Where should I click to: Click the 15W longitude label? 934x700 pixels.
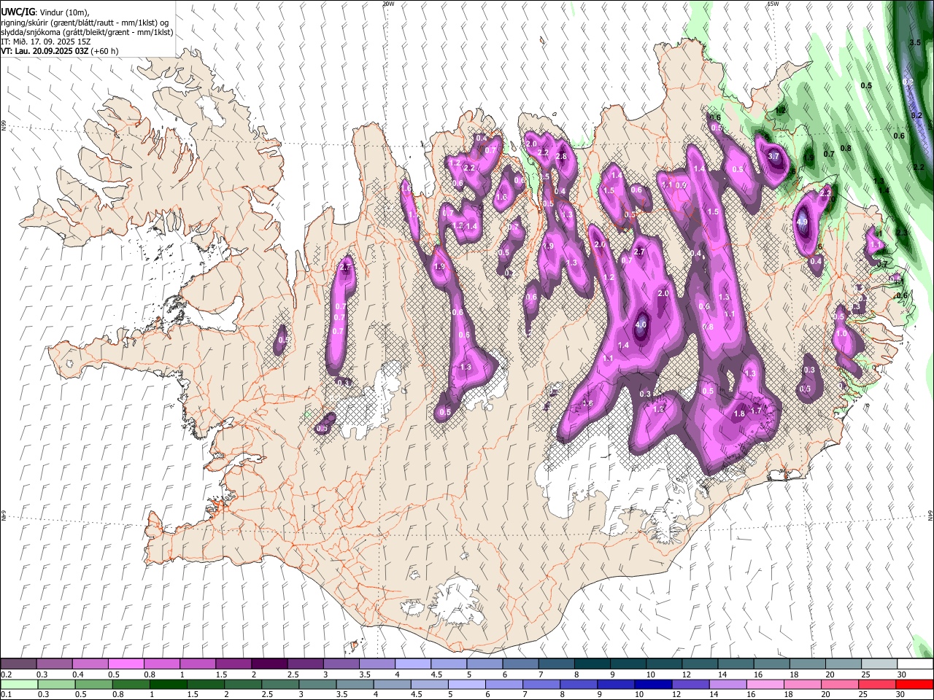coord(773,3)
